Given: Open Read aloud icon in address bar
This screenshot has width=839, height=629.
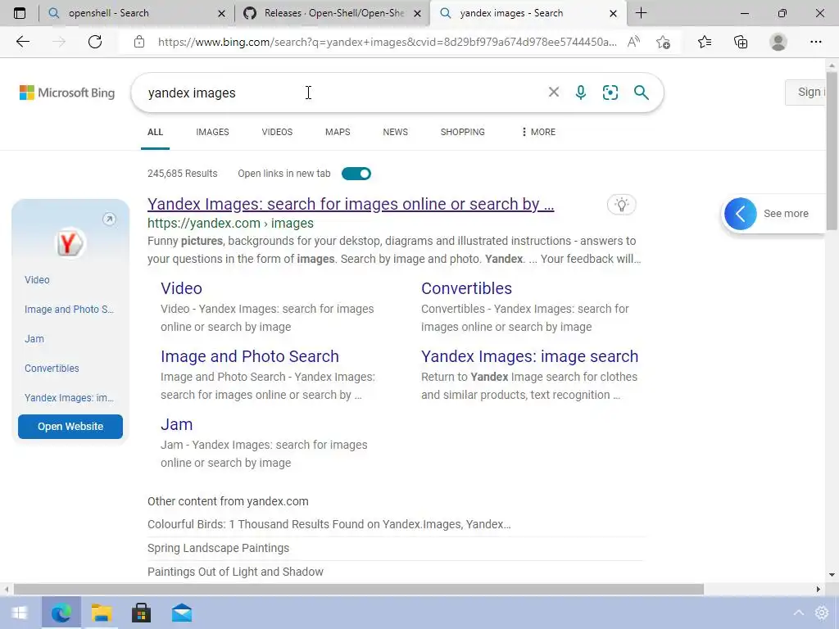Looking at the screenshot, I should point(633,42).
